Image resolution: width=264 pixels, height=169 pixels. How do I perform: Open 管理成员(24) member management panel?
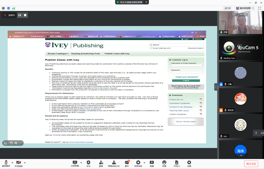(114, 163)
